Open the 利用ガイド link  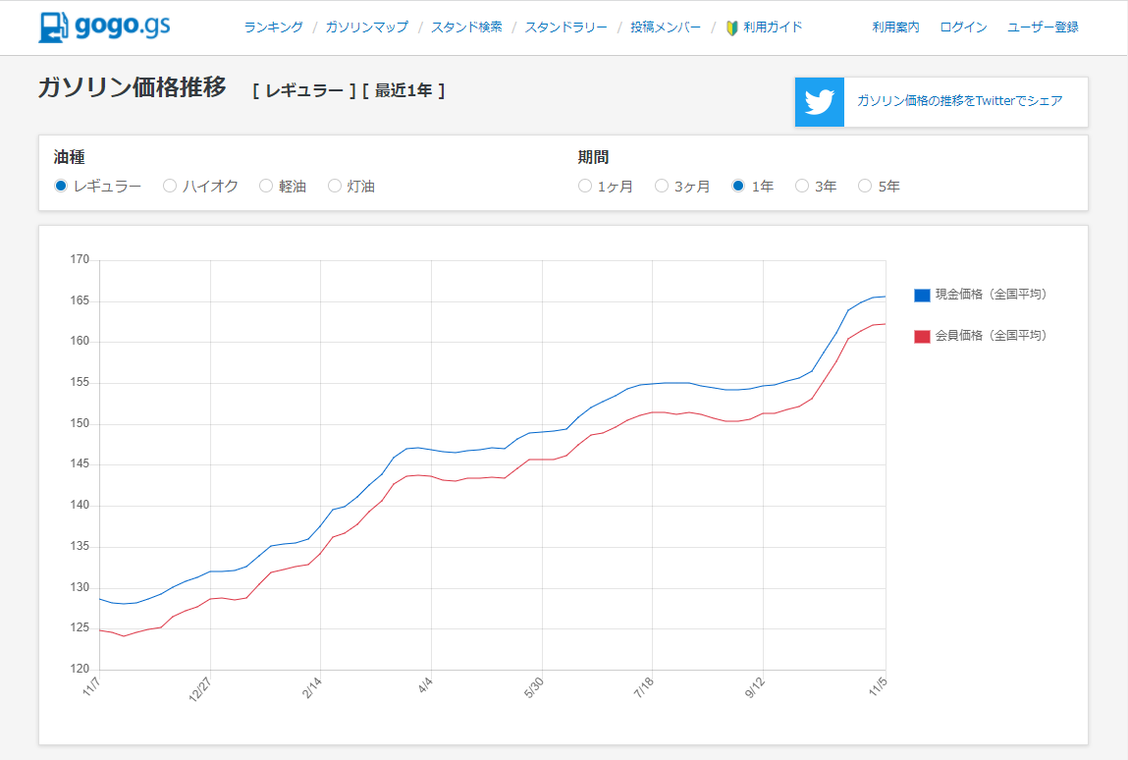coord(773,27)
